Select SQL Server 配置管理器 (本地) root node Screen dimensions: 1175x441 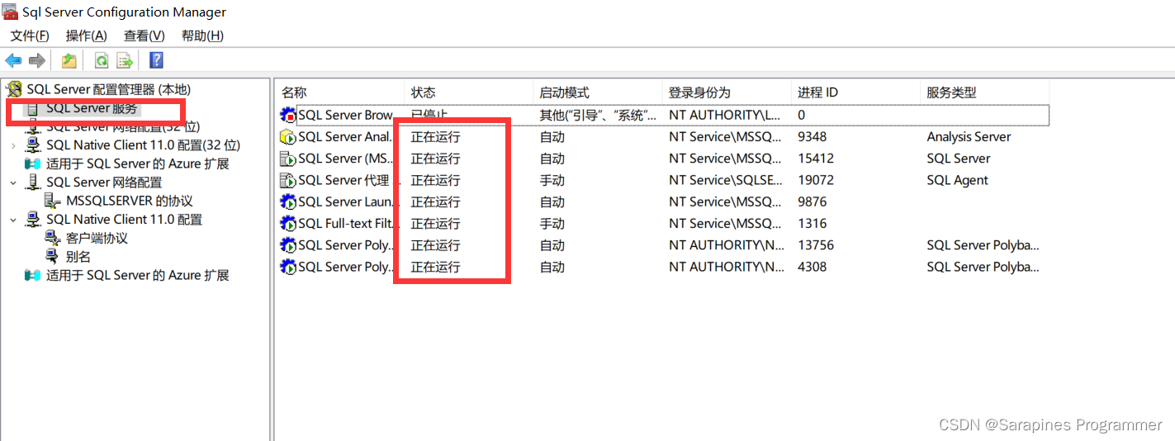click(109, 89)
